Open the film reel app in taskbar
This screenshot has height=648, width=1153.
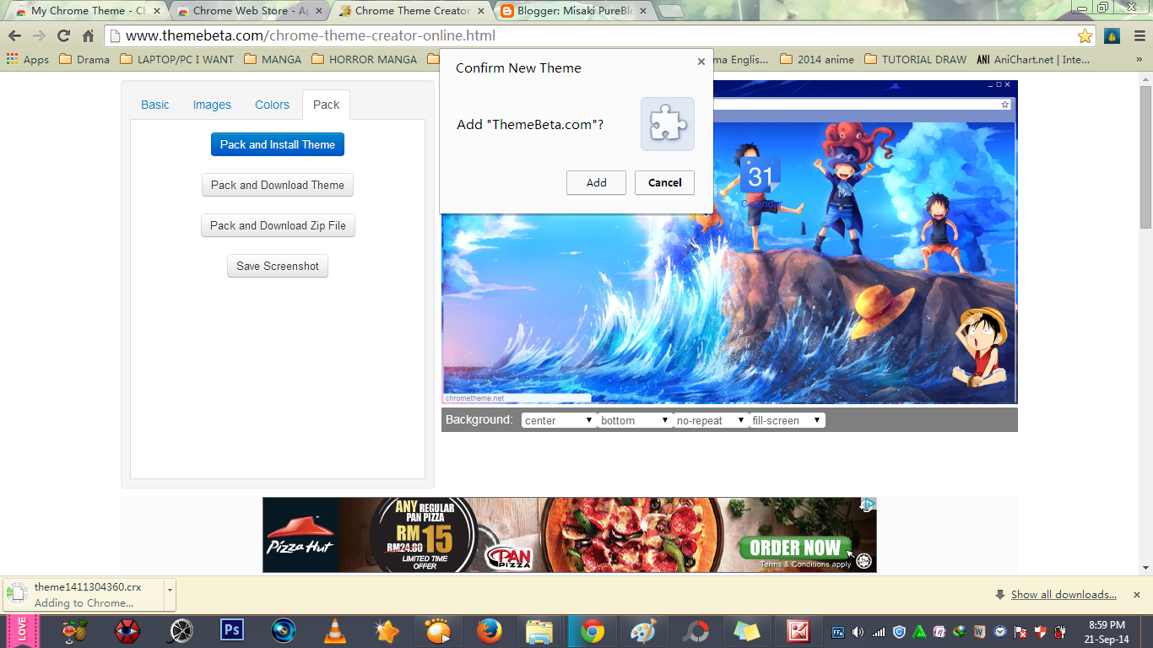(x=181, y=631)
